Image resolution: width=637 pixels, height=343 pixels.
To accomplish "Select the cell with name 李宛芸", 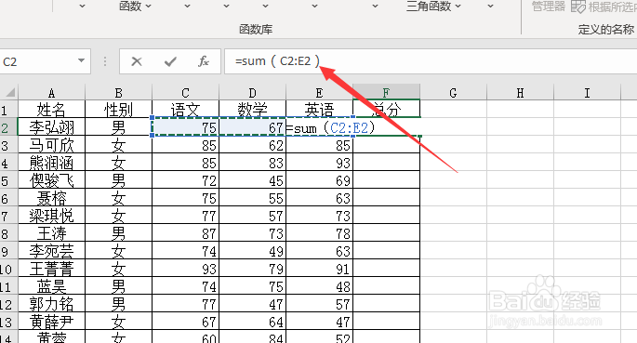I will click(x=51, y=251).
